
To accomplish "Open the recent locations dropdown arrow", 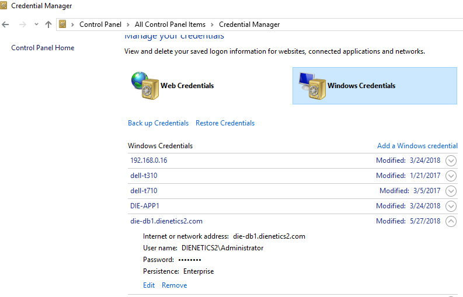I will tap(36, 25).
